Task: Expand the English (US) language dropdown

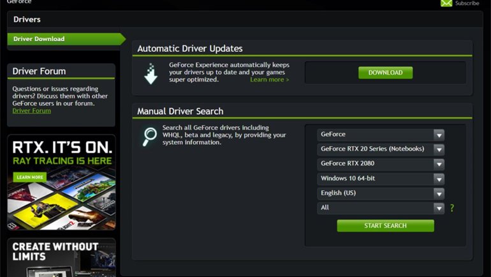Action: (x=381, y=193)
